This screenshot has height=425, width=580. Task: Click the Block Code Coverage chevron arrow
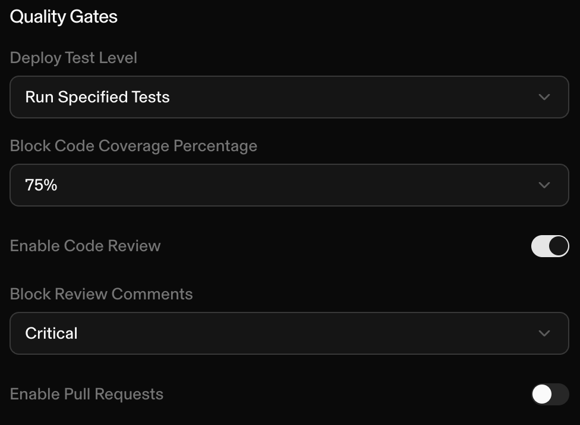[544, 185]
